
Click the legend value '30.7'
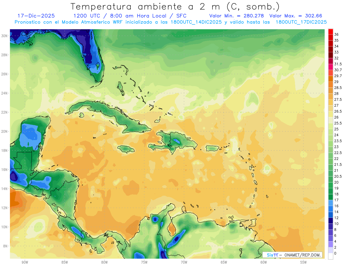click(338, 70)
